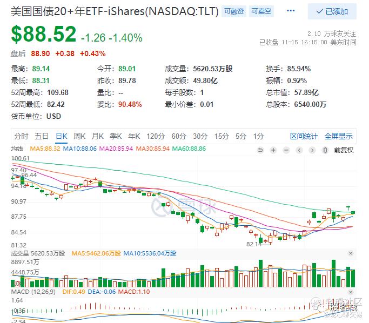Select the 日K chart tab
The width and height of the screenshot is (369, 323).
coord(62,136)
